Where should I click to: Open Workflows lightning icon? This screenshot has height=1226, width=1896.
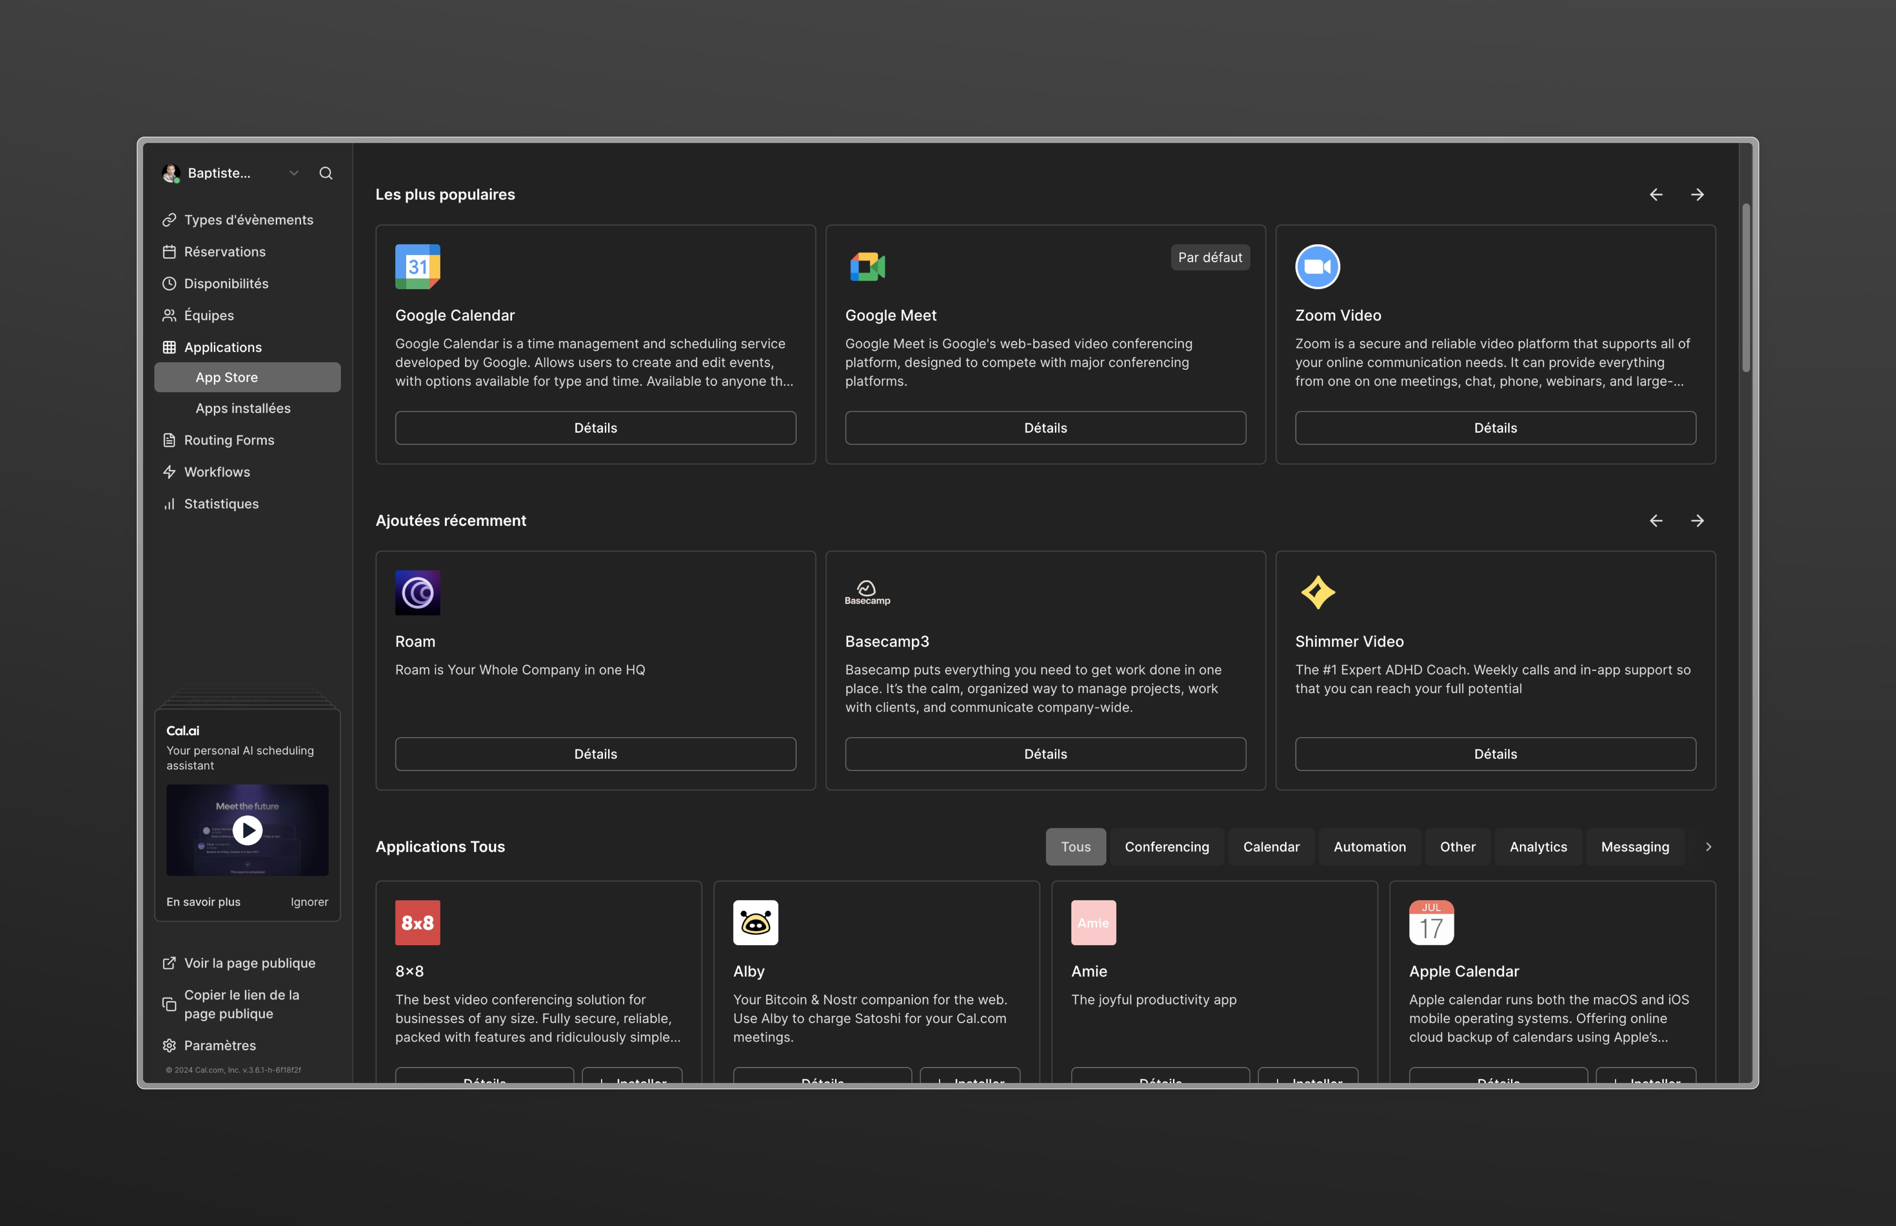tap(169, 472)
